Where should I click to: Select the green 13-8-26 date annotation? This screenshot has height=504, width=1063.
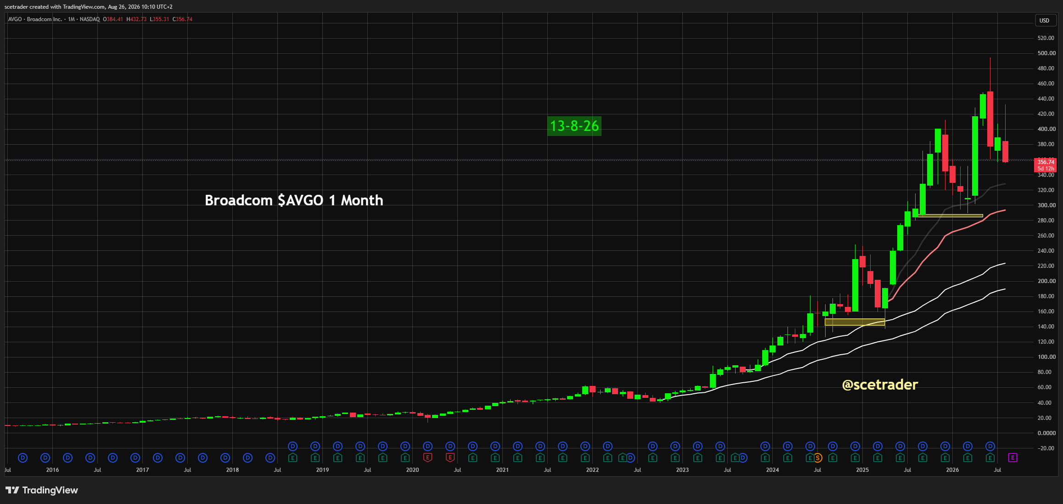coord(574,126)
